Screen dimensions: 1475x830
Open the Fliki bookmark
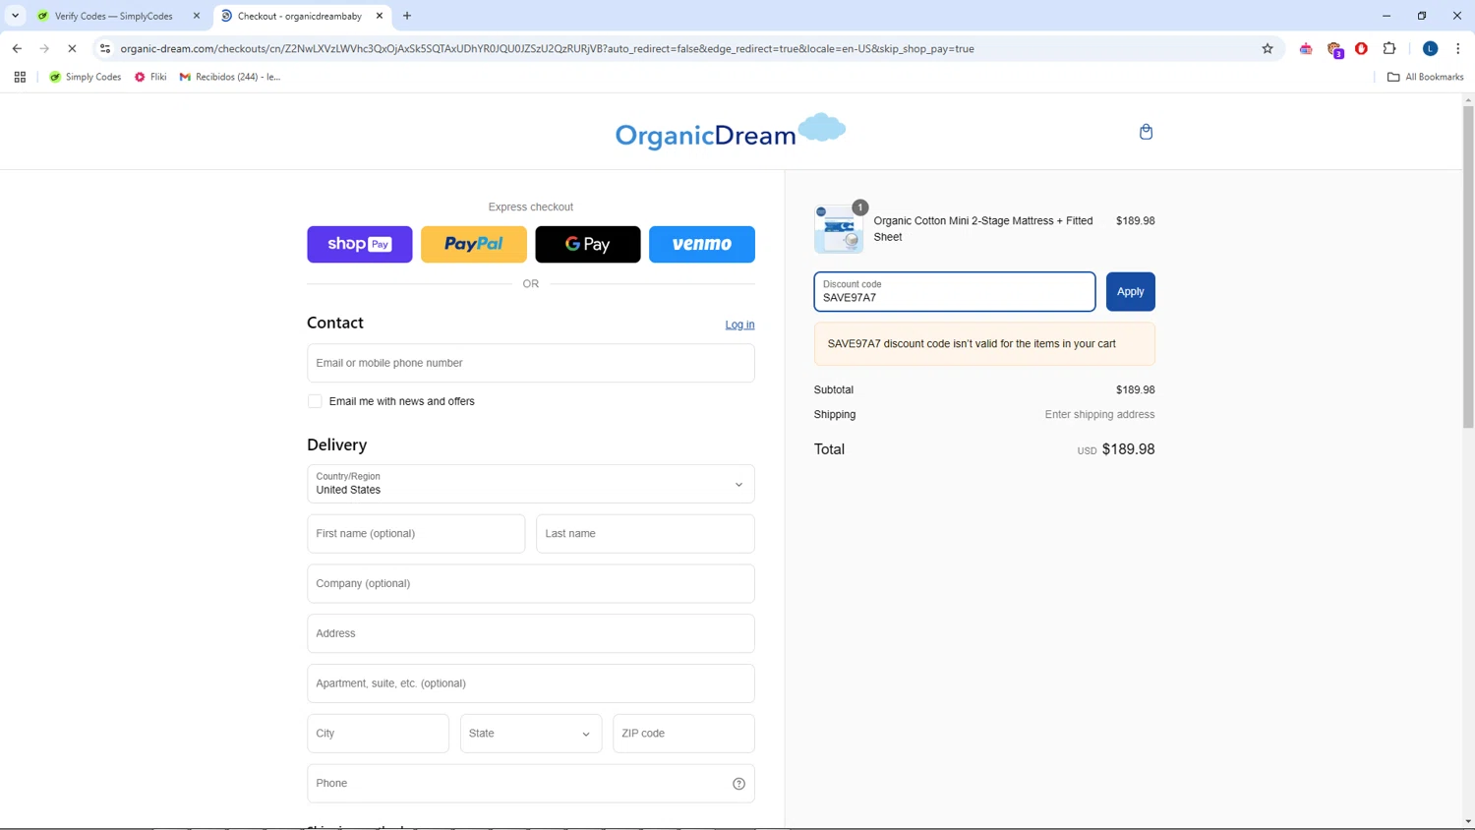coord(150,77)
